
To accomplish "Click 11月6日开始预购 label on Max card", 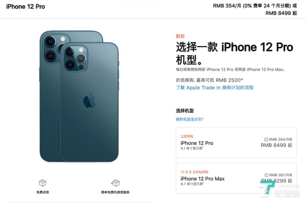I will [x=194, y=172].
